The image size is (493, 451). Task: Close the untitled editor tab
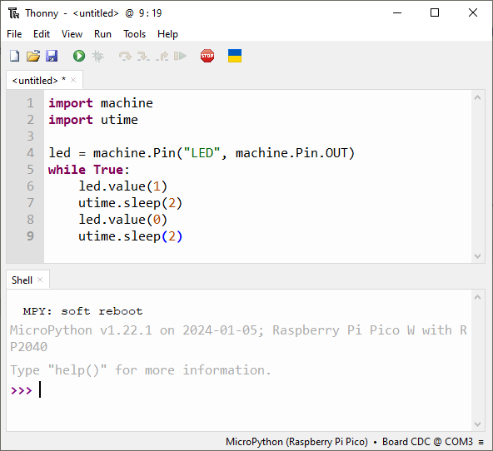click(x=73, y=80)
